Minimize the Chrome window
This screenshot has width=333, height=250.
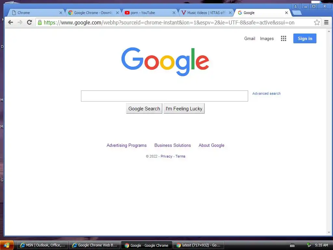(x=306, y=6)
